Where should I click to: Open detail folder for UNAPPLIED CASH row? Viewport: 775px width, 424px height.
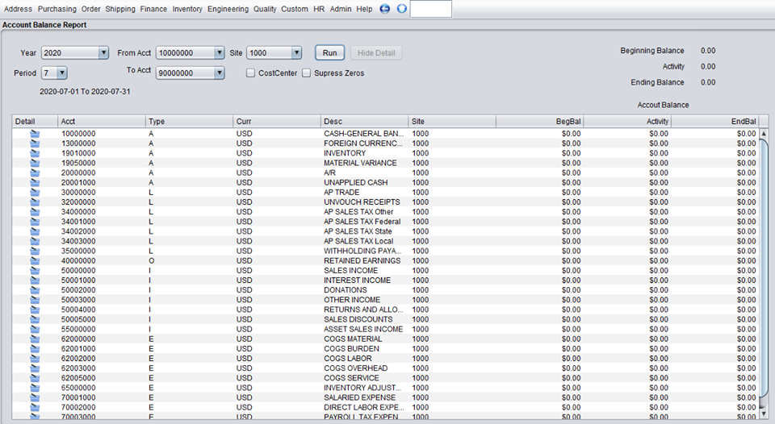(x=35, y=183)
